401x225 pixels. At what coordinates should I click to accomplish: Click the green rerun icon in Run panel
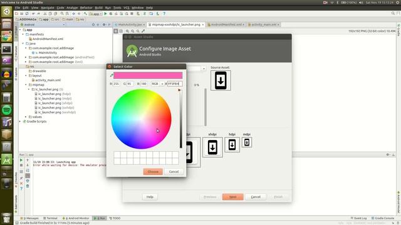tap(21, 160)
